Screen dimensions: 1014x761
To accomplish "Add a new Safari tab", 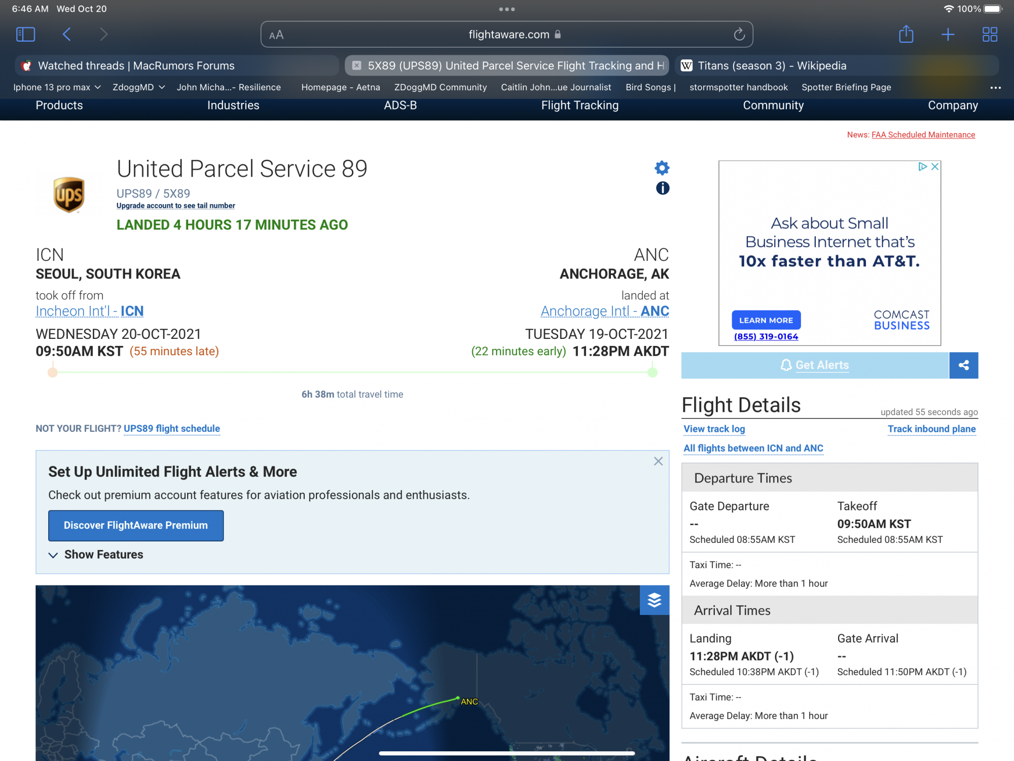I will pos(948,34).
